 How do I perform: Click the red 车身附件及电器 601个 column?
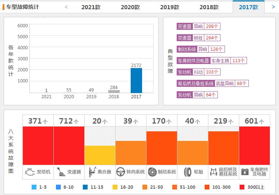[x=254, y=146]
